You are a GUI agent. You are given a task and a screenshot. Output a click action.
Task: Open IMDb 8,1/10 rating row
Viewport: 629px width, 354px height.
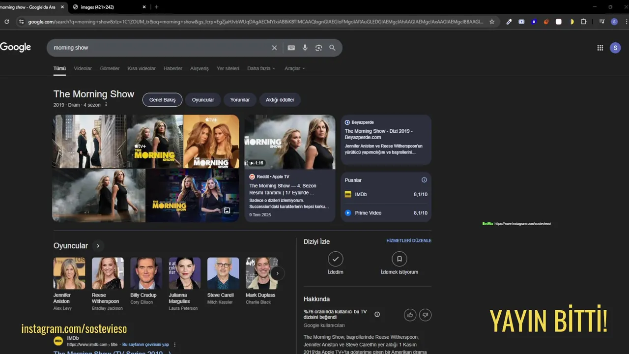[x=386, y=194]
